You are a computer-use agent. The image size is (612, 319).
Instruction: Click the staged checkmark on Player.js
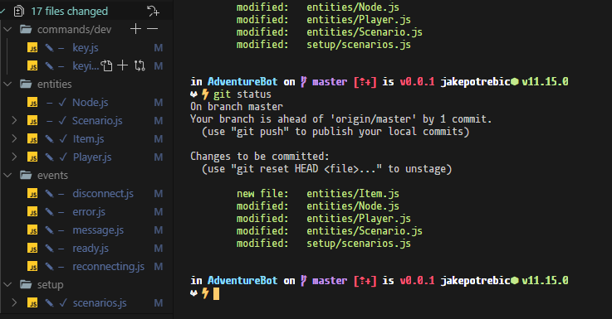[63, 157]
